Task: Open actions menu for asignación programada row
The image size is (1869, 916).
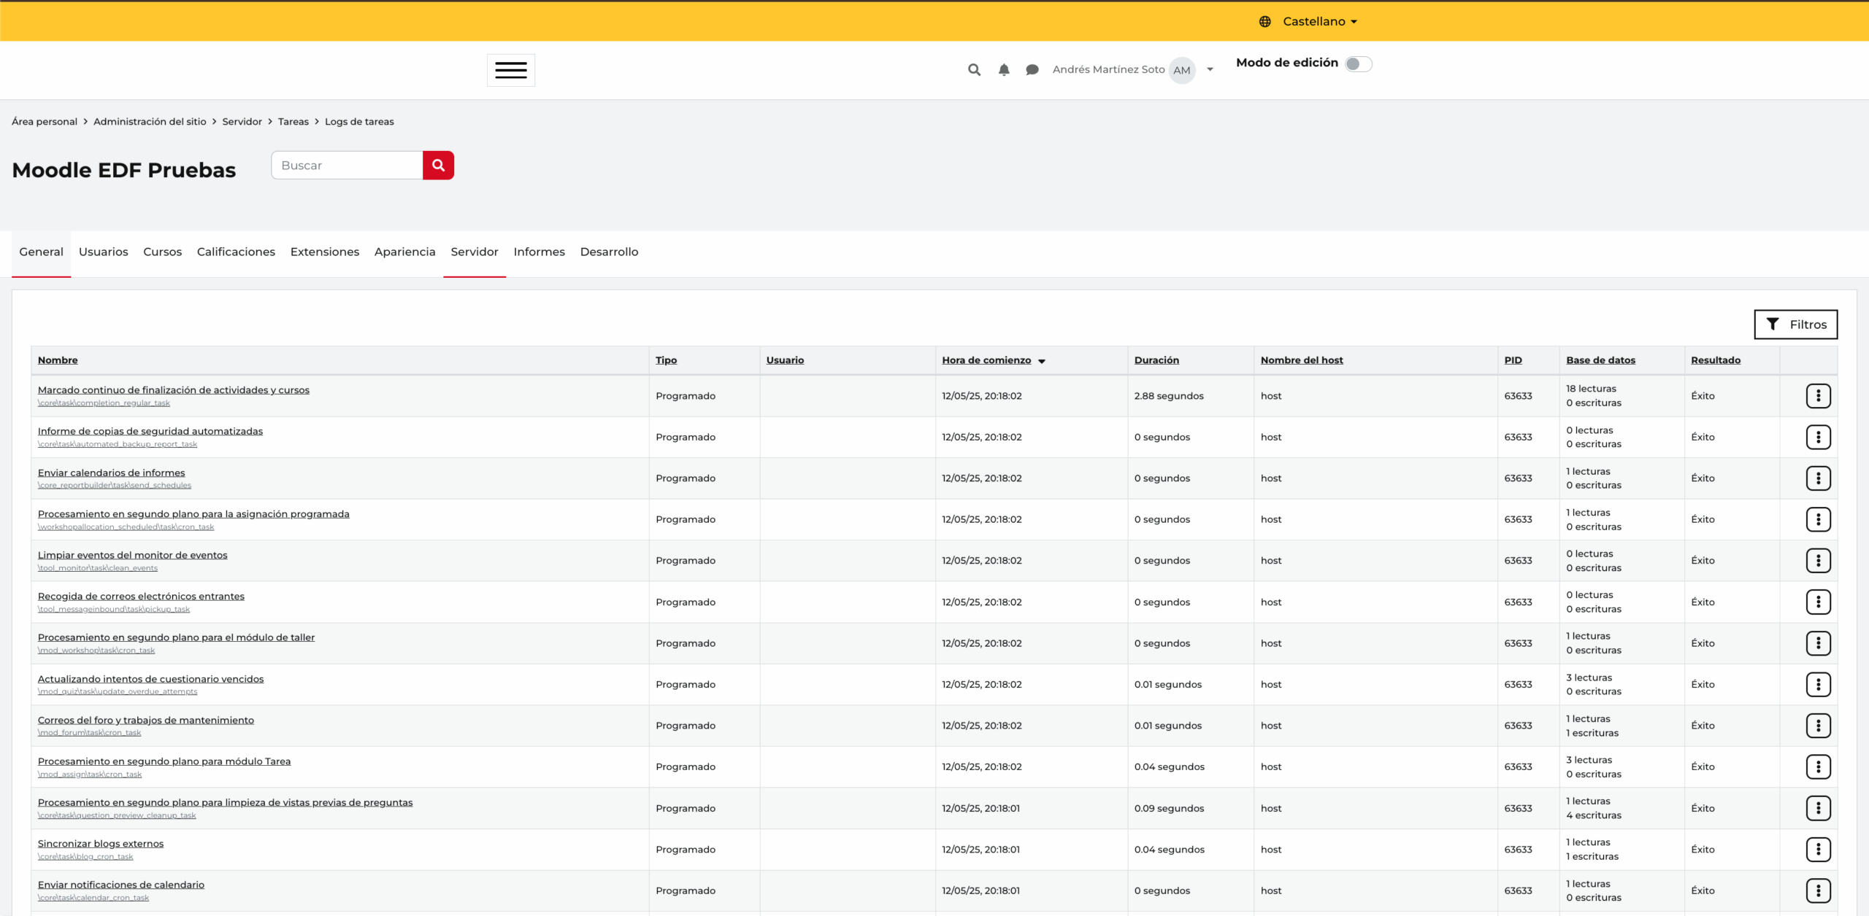Action: pyautogui.click(x=1818, y=519)
